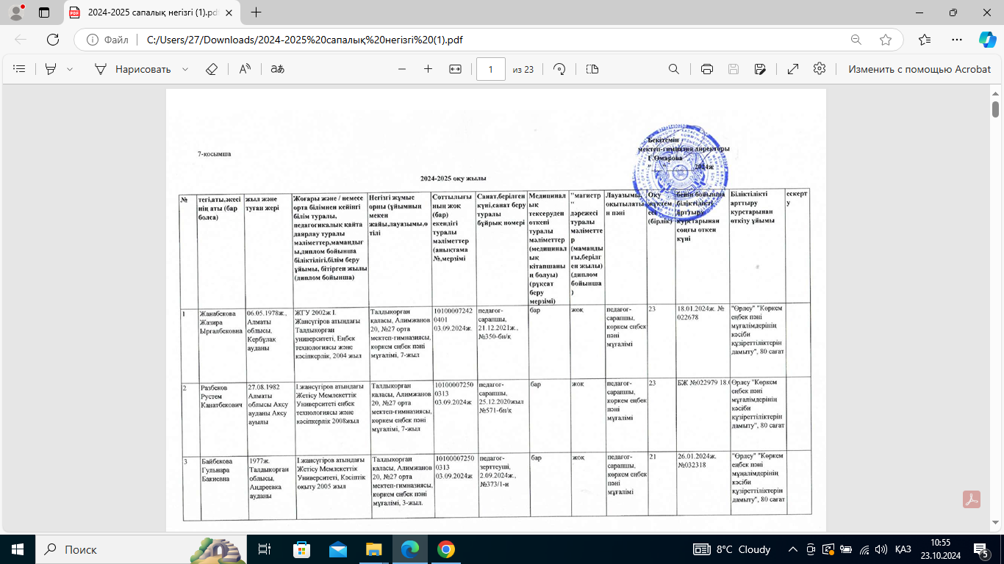Activate the Нарисовать drawing tool
The width and height of the screenshot is (1004, 564).
pyautogui.click(x=133, y=69)
